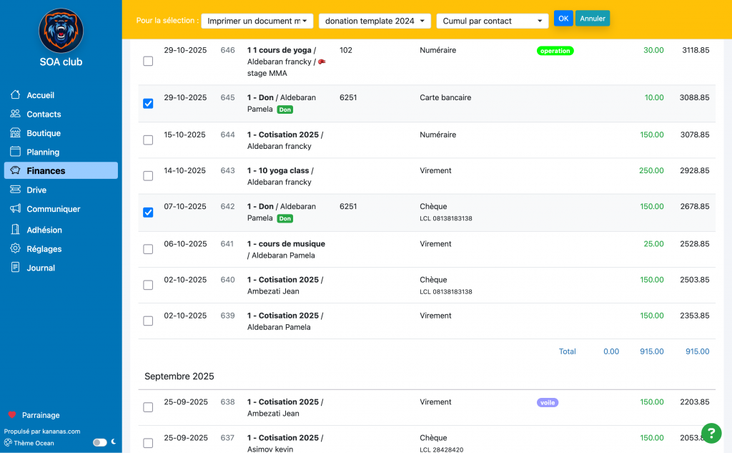Open the Réglages gear icon
The height and width of the screenshot is (453, 732).
(x=15, y=249)
